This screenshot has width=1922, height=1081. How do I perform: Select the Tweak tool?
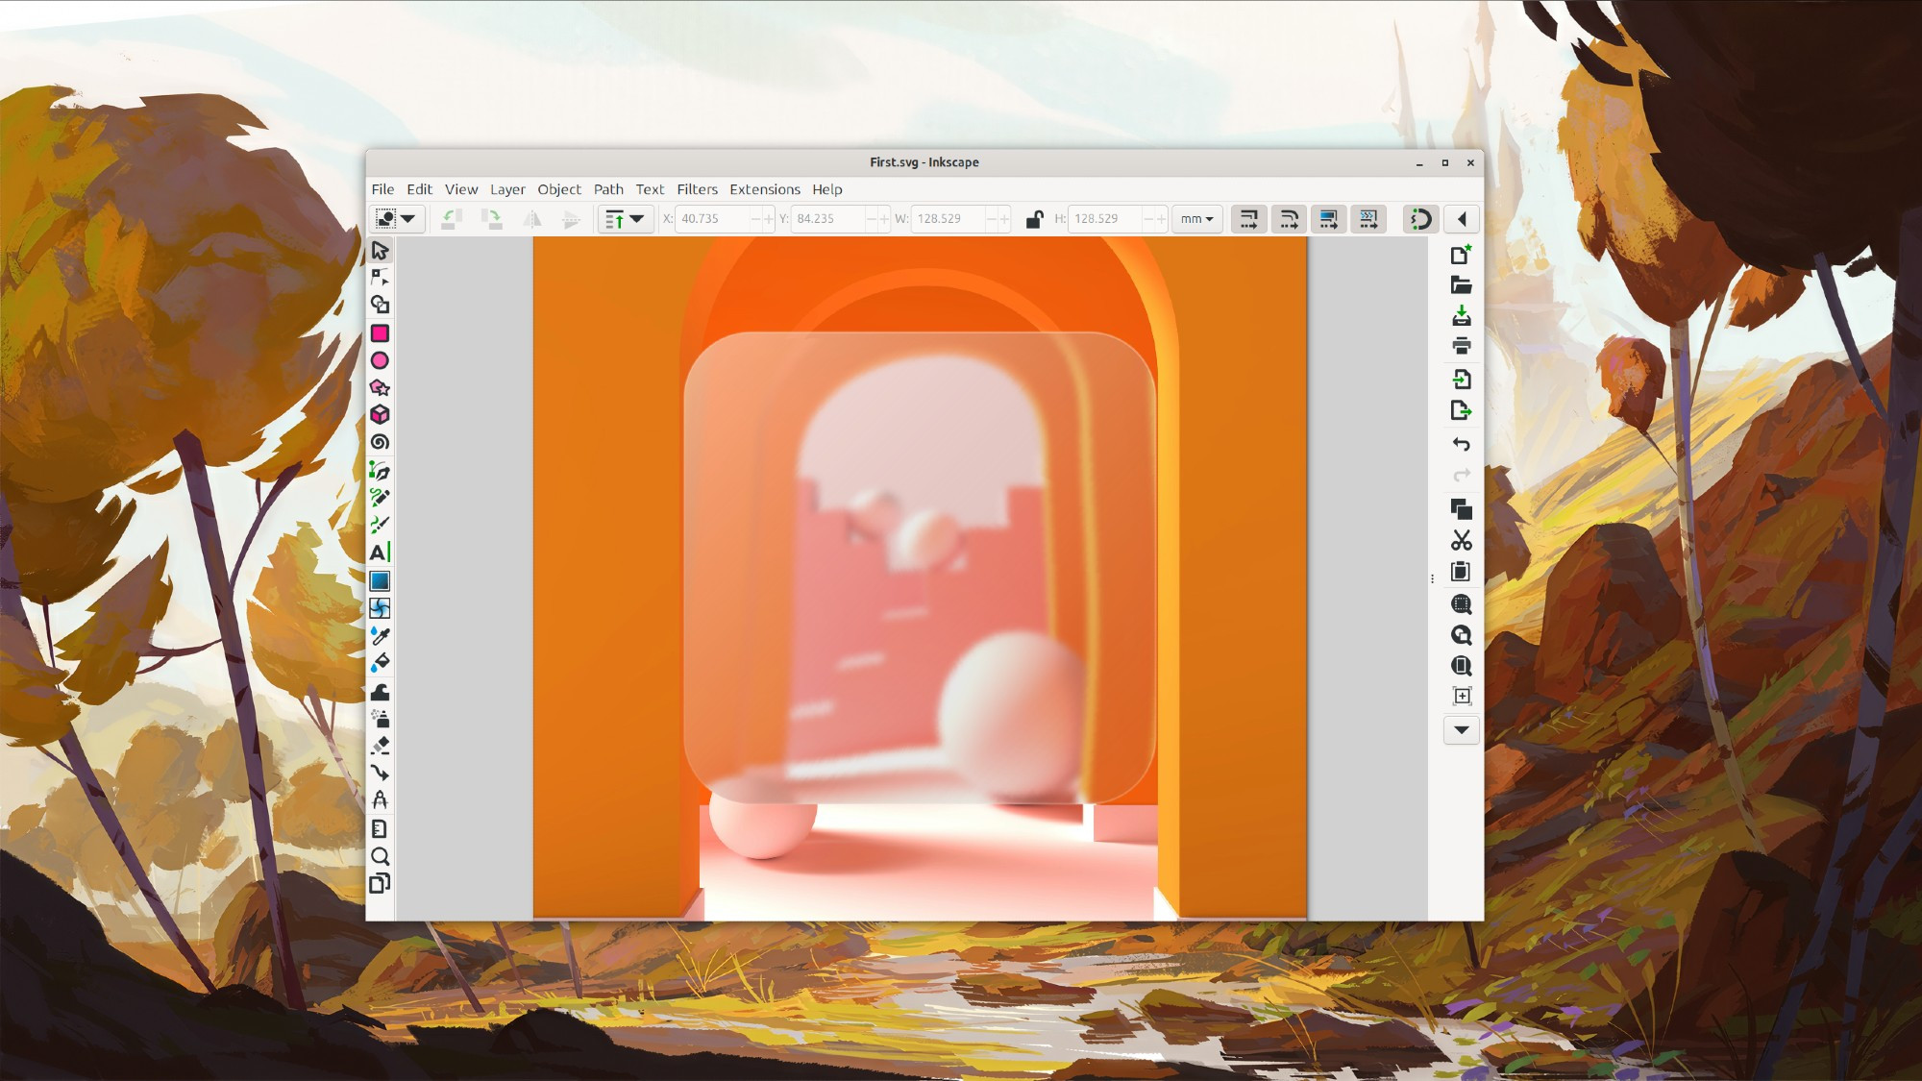coord(380,692)
